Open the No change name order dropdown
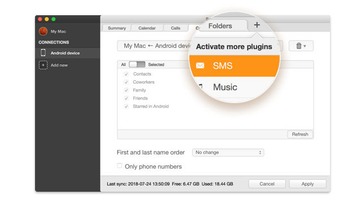Viewport: 339px width, 203px height. click(228, 152)
